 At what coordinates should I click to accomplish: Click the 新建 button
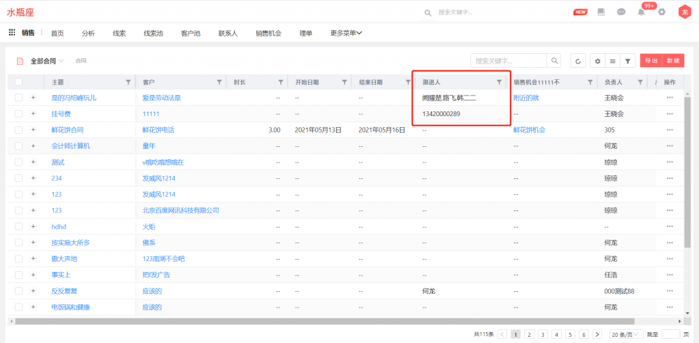coord(673,61)
